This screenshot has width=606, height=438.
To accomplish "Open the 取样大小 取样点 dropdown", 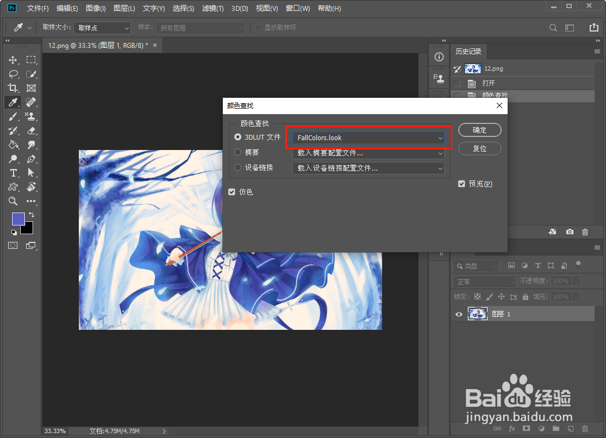I will point(102,28).
